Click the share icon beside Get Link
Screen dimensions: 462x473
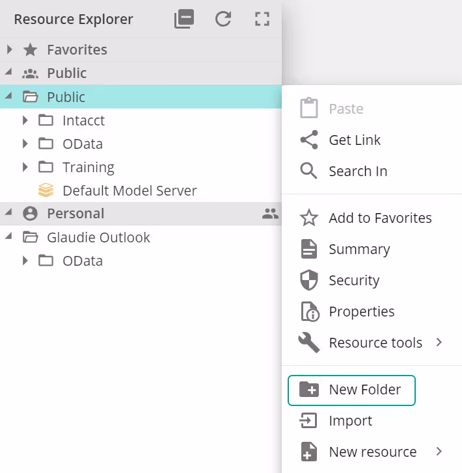click(308, 140)
